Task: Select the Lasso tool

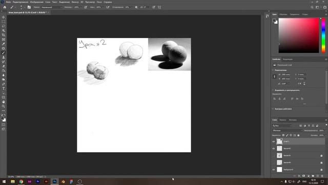Action: click(x=4, y=26)
